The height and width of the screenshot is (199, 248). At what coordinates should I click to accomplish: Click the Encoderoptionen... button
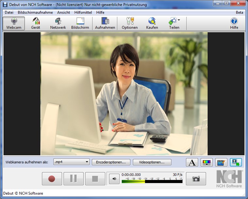(111, 162)
